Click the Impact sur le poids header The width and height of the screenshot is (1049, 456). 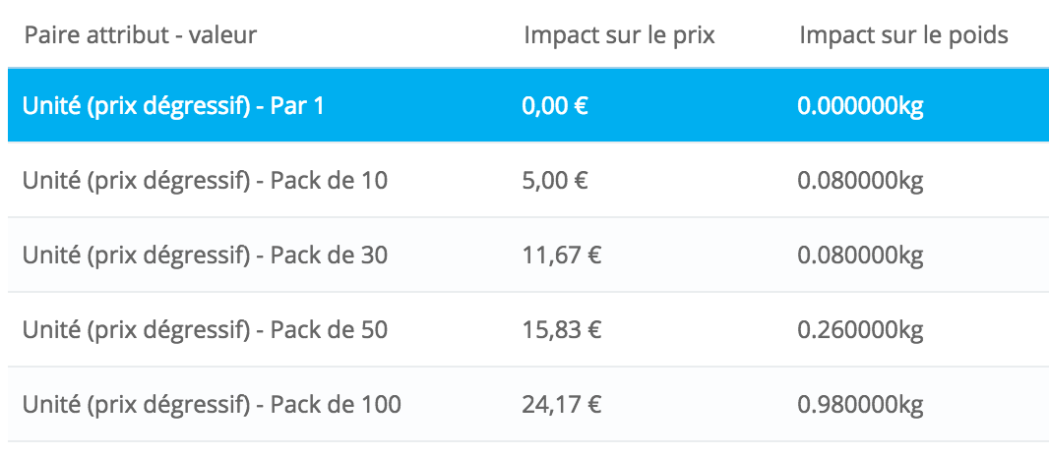[903, 34]
